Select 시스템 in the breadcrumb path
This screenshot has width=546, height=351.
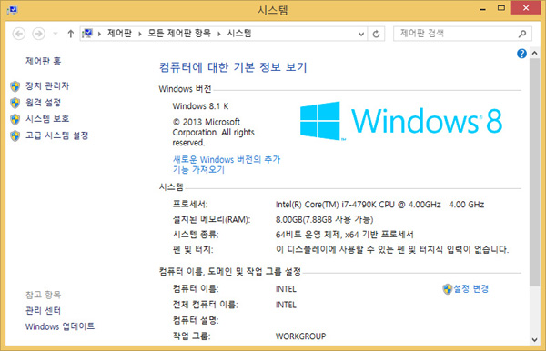[239, 34]
